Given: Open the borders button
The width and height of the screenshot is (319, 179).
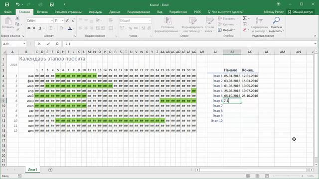Looking at the screenshot, I should (50, 28).
